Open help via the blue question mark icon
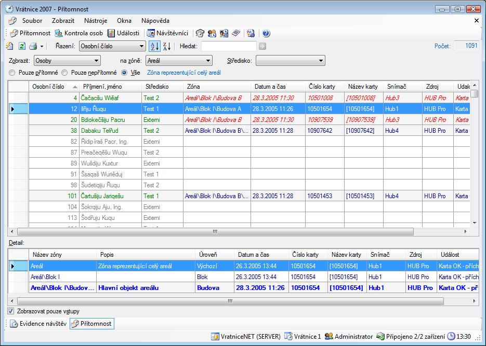Viewport: 486px width, 346px height. [x=266, y=33]
